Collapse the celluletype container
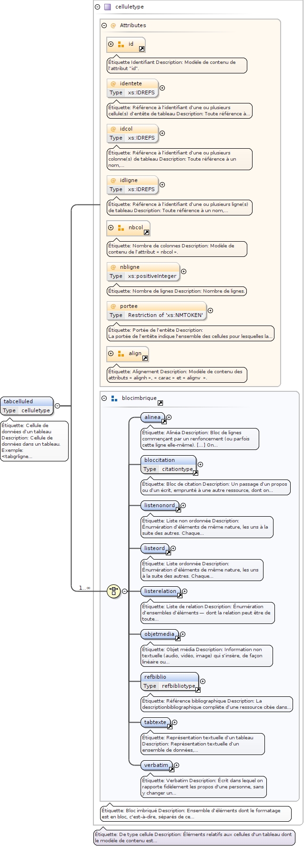Image resolution: width=304 pixels, height=847 pixels. 97,7
